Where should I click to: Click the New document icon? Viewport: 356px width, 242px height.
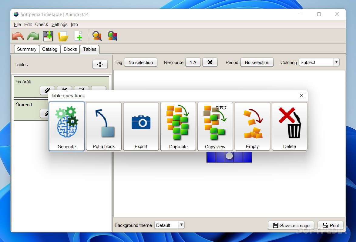click(x=78, y=36)
